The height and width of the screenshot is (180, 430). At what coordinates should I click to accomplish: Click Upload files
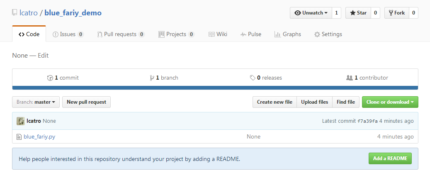tap(315, 102)
